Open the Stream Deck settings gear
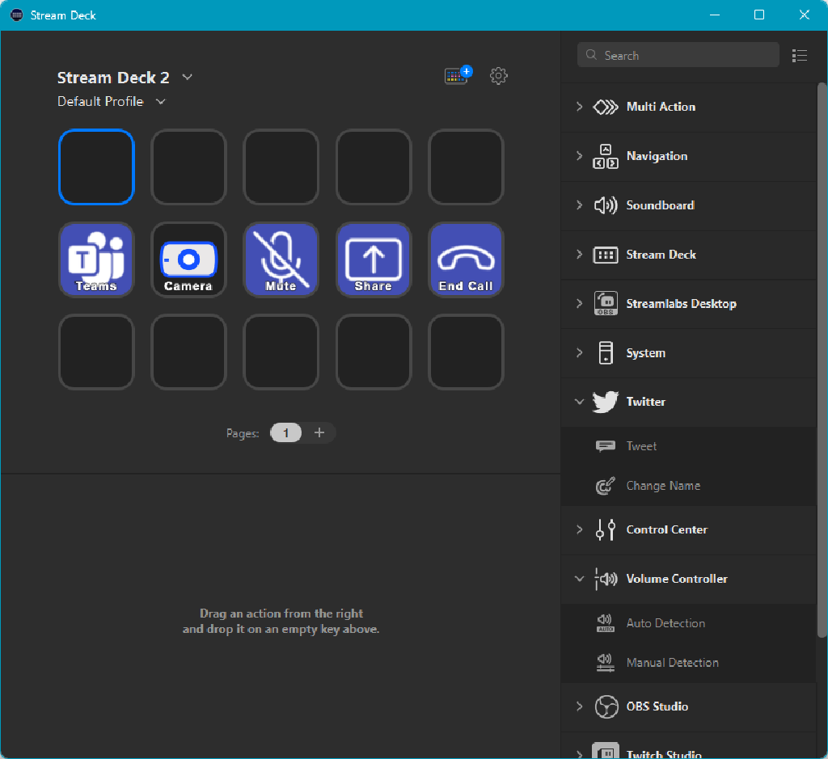This screenshot has height=759, width=828. pos(499,75)
